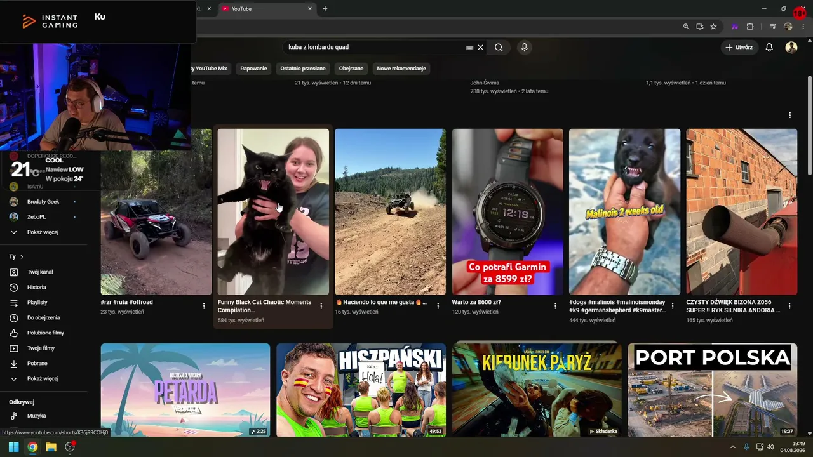
Task: Click Chrome's zoom magnifier icon in the address bar
Action: pos(686,27)
